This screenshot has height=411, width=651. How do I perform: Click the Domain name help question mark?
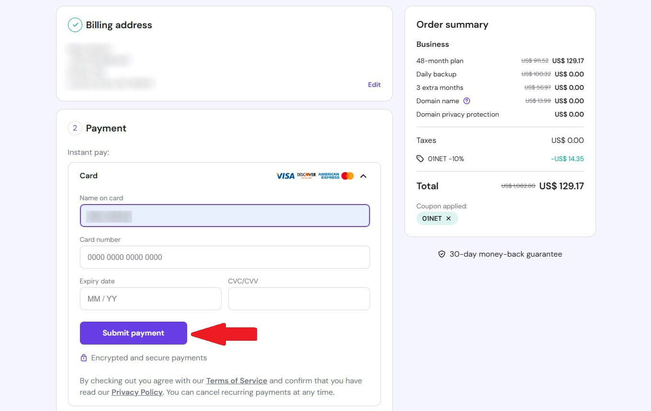(467, 101)
